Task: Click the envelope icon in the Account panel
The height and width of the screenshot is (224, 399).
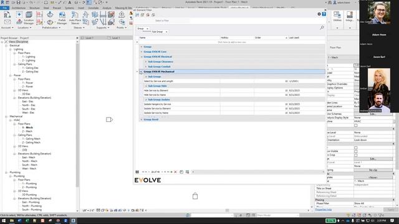Action: click(7, 22)
